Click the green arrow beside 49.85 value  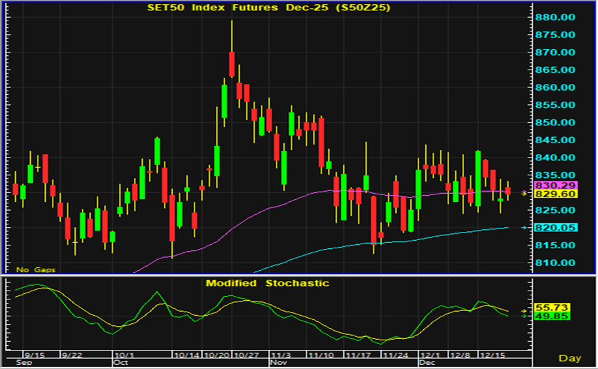[524, 316]
